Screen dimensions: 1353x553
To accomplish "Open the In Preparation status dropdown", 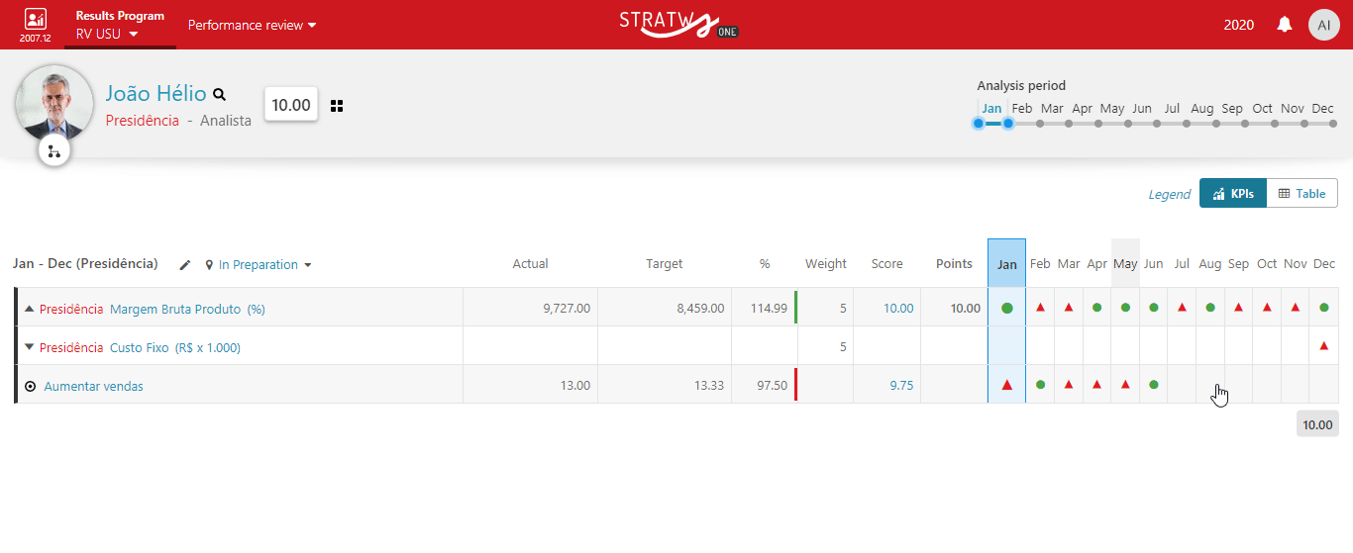I will tap(259, 265).
